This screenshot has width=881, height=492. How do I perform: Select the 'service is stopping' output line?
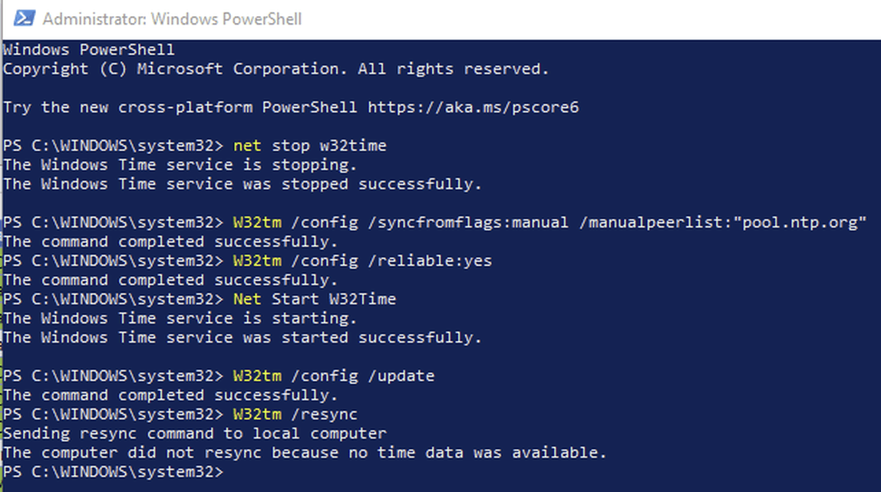[x=180, y=165]
